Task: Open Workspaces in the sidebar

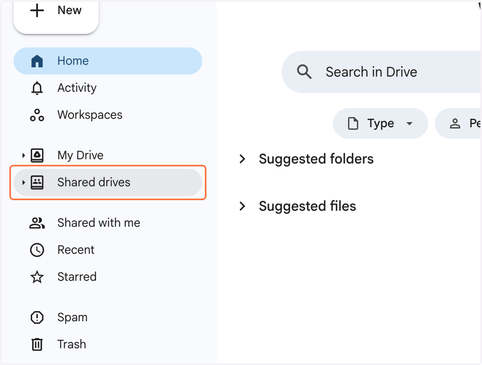Action: (x=108, y=115)
